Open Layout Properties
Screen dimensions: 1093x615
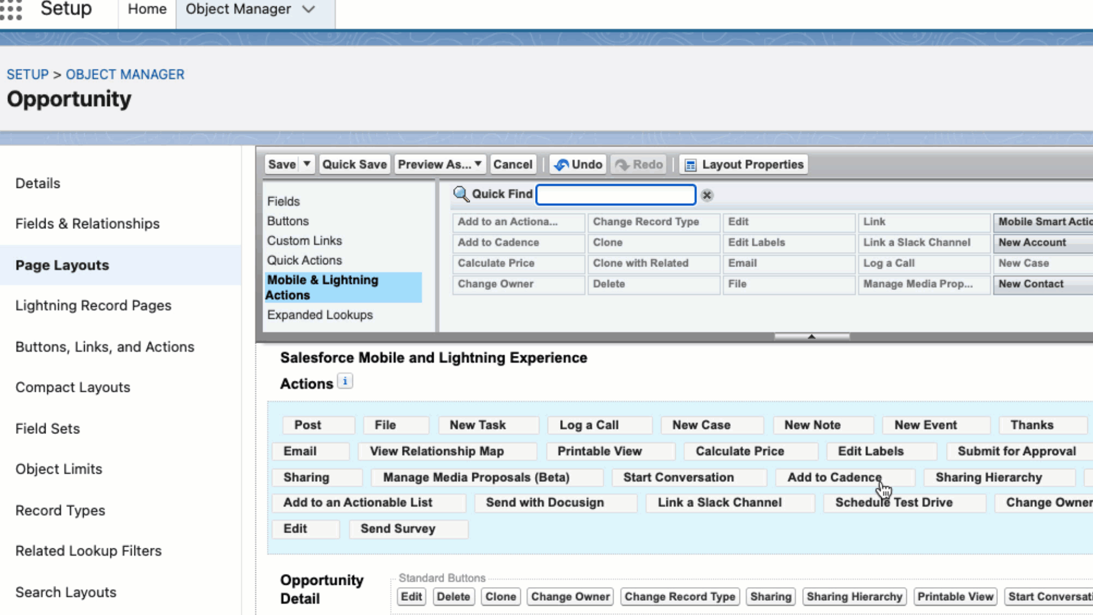[743, 164]
